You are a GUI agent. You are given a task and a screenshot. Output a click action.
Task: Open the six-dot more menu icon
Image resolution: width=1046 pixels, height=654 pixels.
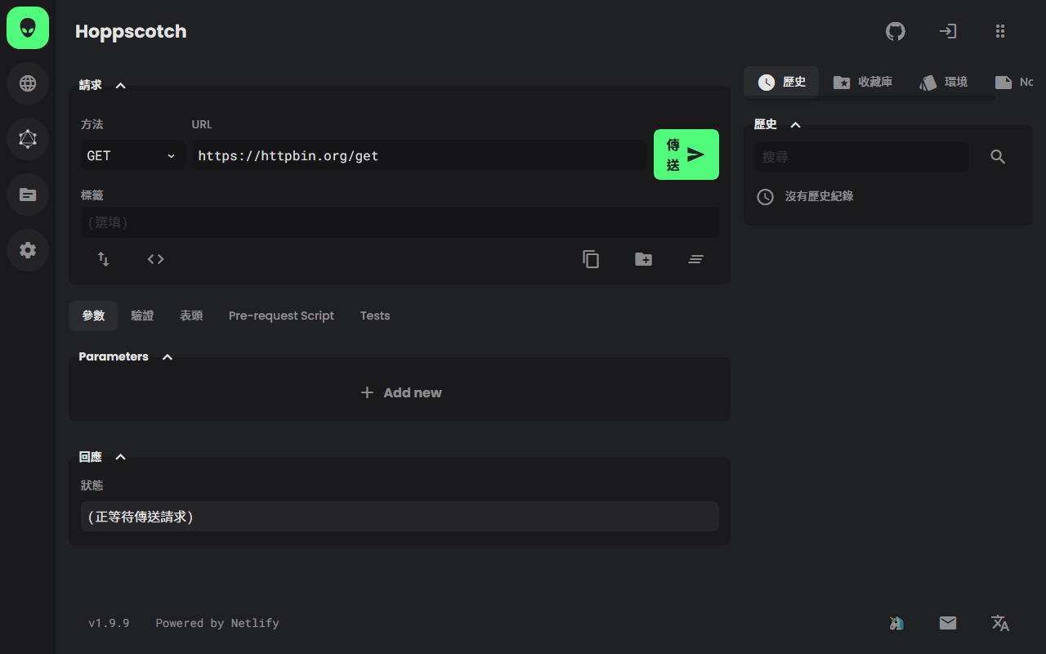[x=1000, y=31]
